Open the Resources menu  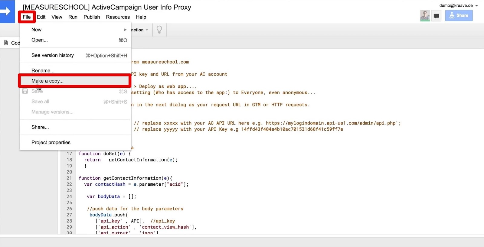coord(118,17)
